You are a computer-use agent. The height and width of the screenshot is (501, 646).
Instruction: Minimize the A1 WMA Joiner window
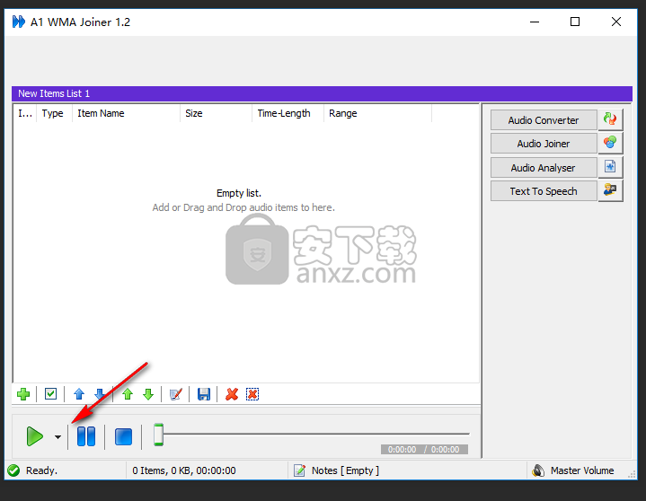click(x=535, y=22)
